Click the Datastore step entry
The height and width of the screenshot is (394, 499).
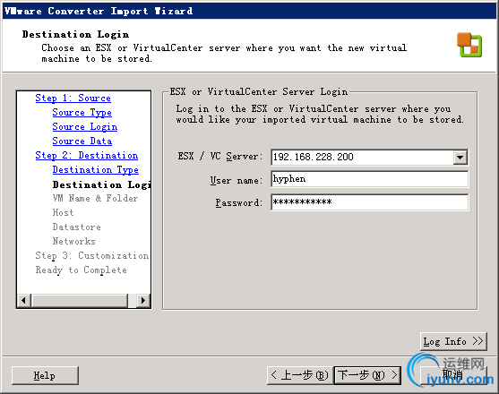tap(77, 227)
